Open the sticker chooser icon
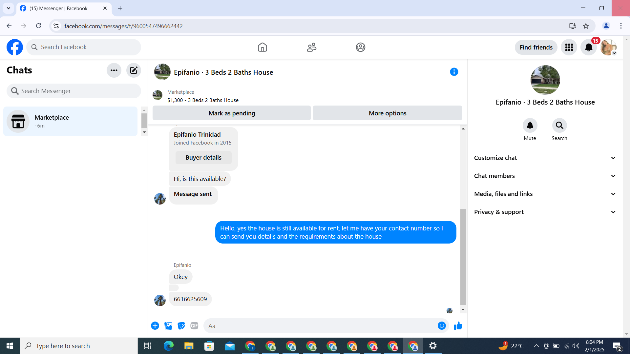The image size is (630, 354). (181, 326)
